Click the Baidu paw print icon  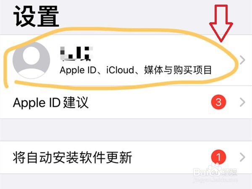tap(215, 170)
